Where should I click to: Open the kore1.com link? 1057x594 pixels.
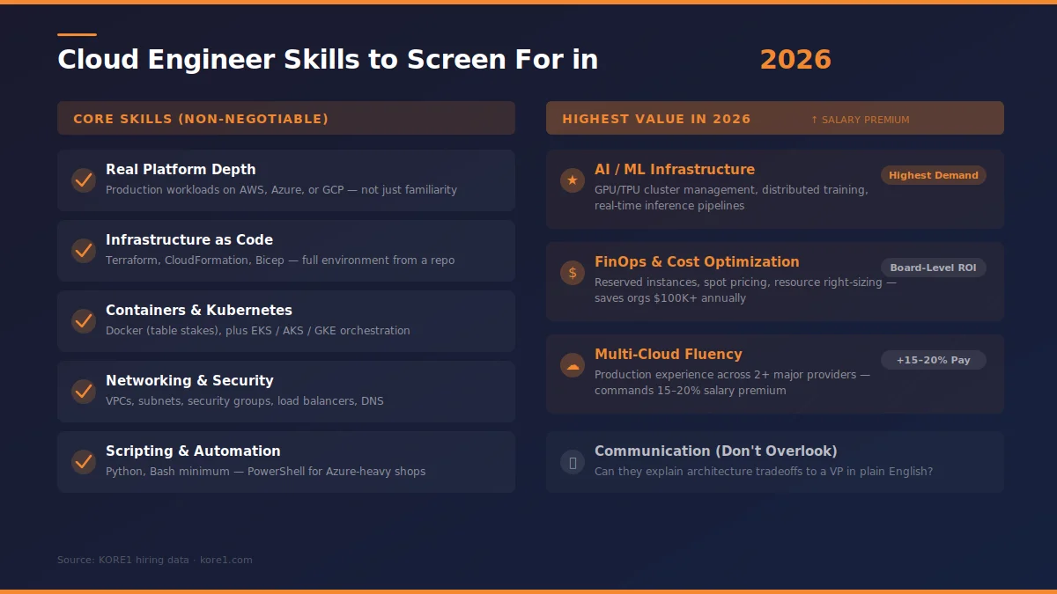(x=226, y=559)
